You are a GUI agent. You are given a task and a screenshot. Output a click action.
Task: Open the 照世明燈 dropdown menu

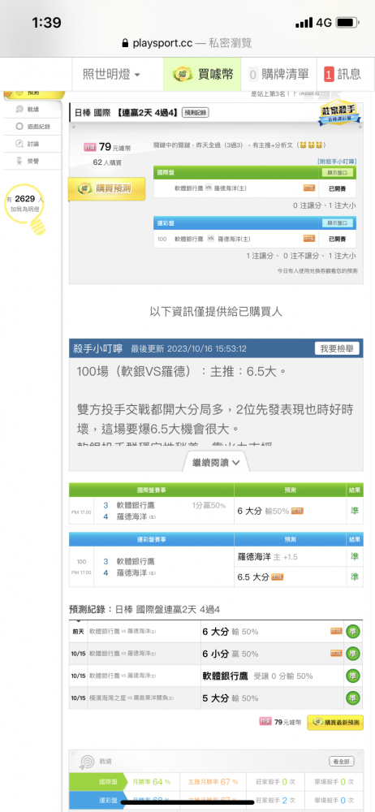[x=112, y=75]
